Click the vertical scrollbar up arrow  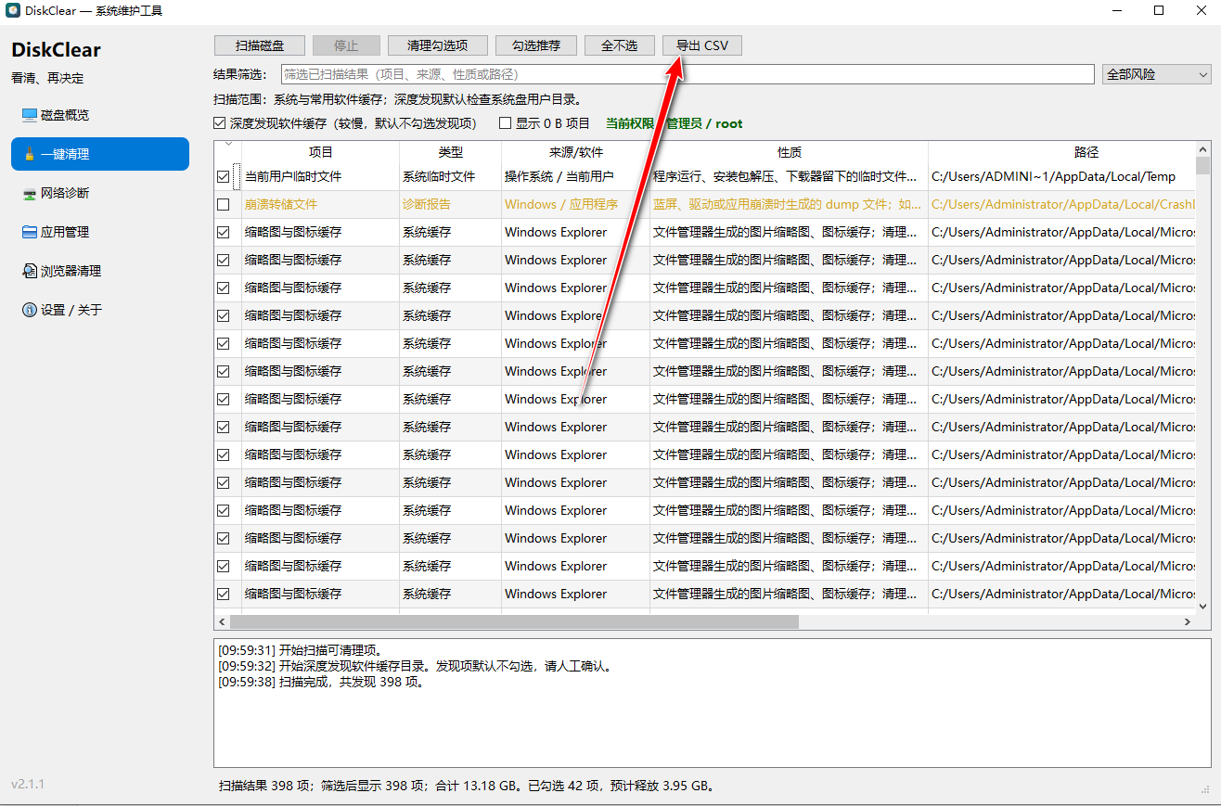[1203, 148]
